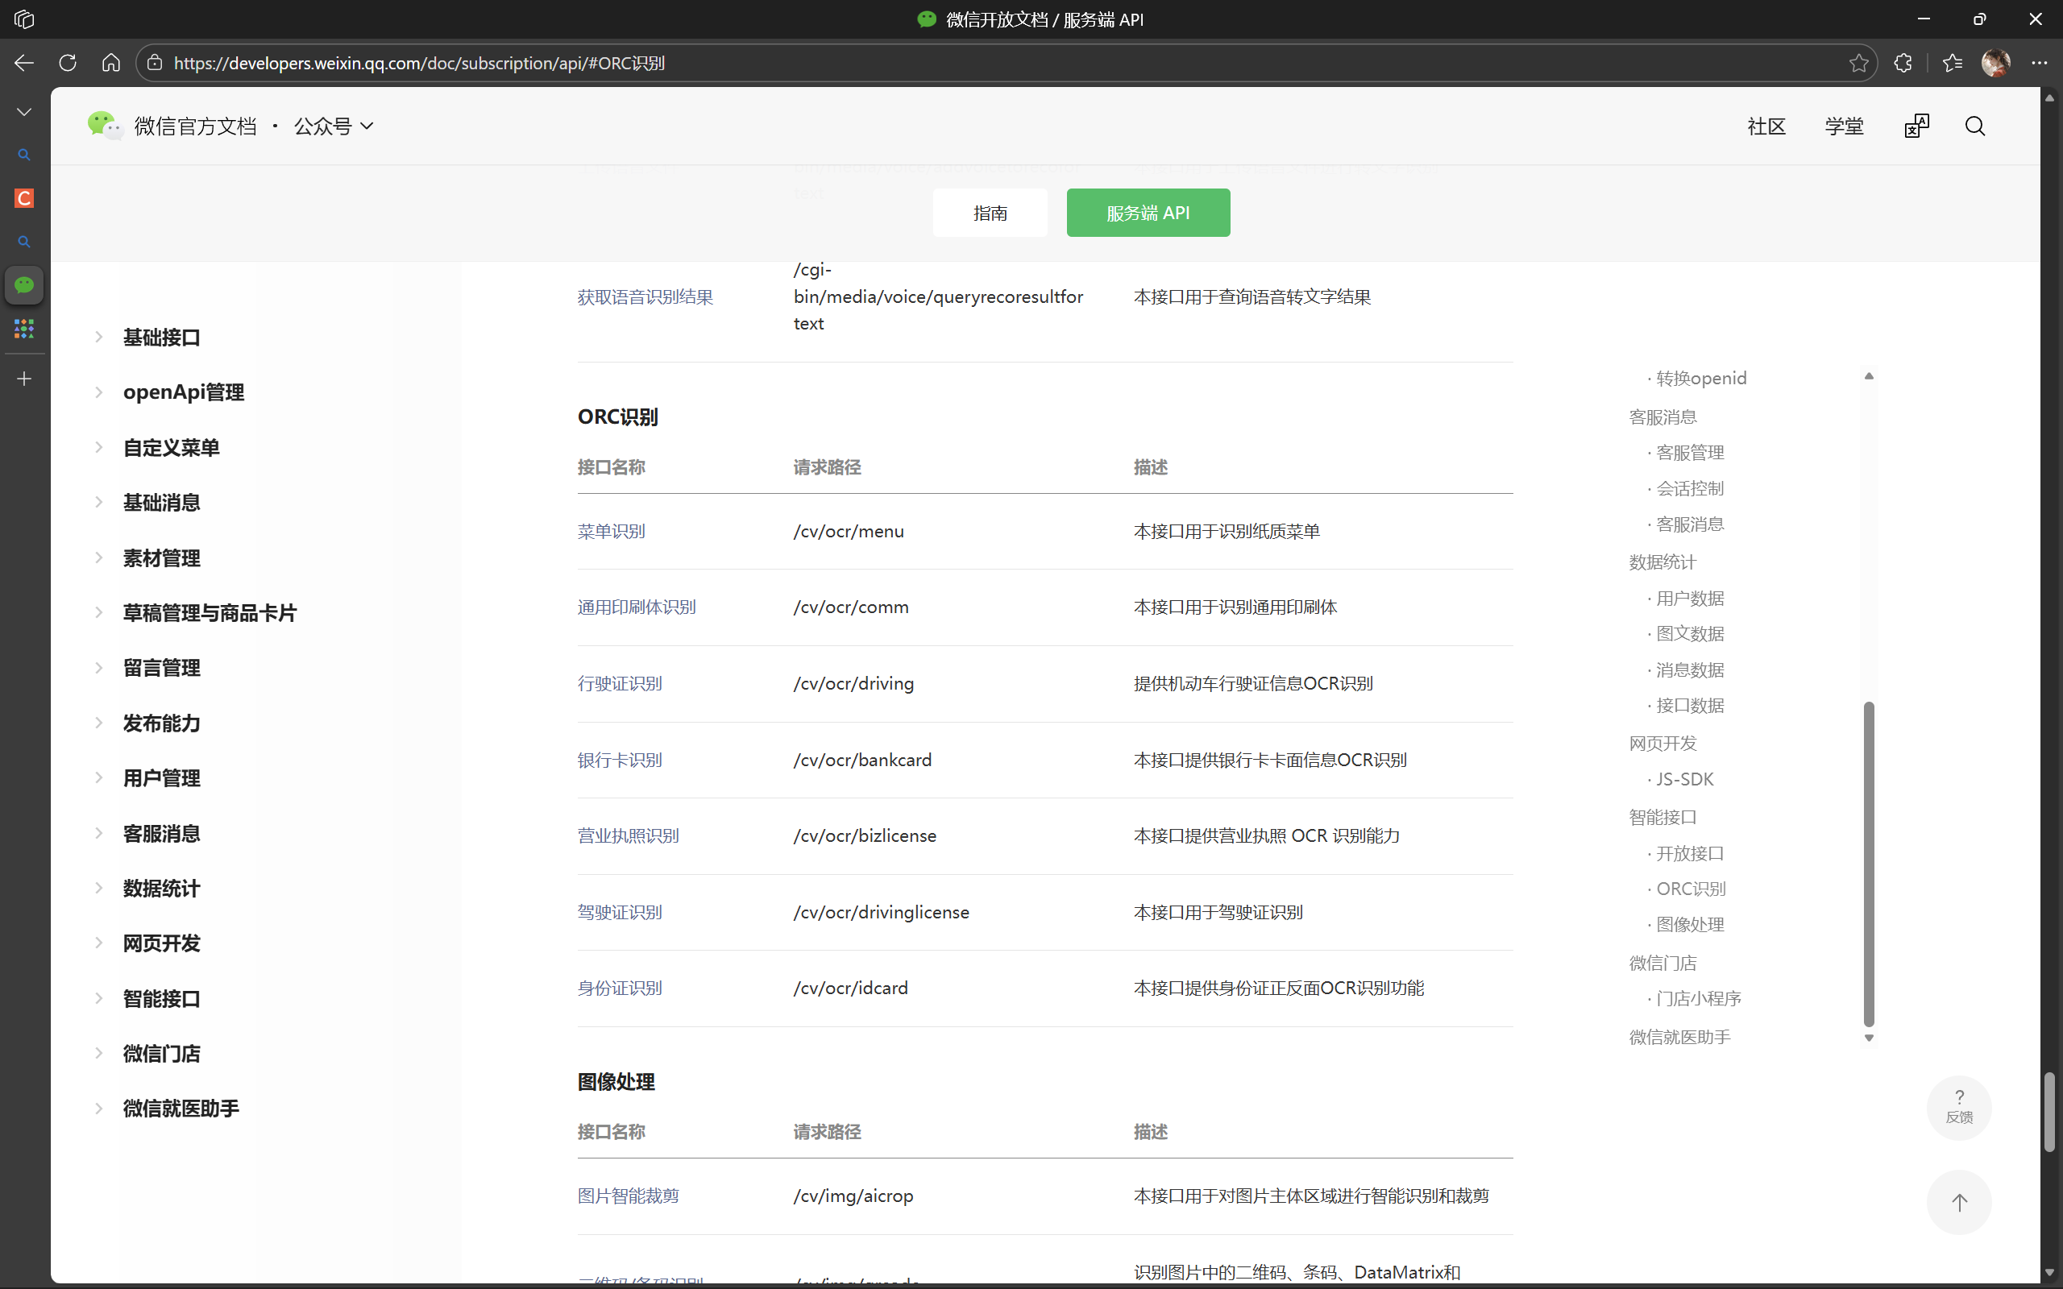The height and width of the screenshot is (1289, 2063).
Task: Expand the 基础接口 tree section
Action: [x=161, y=338]
